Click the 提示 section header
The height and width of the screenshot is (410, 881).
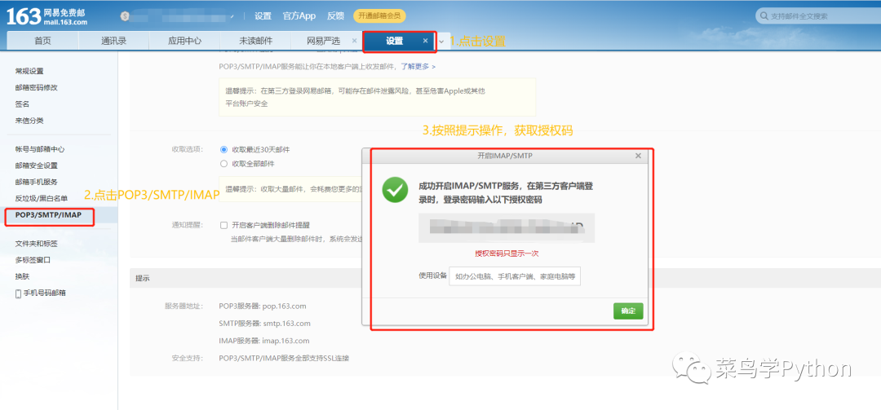[x=142, y=278]
